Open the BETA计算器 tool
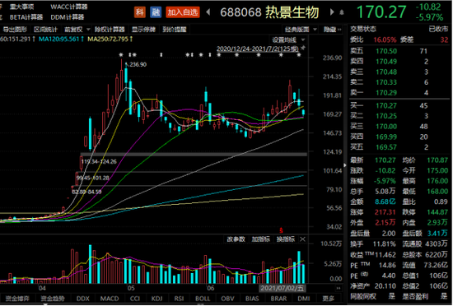This screenshot has width=453, height=306. click(26, 17)
